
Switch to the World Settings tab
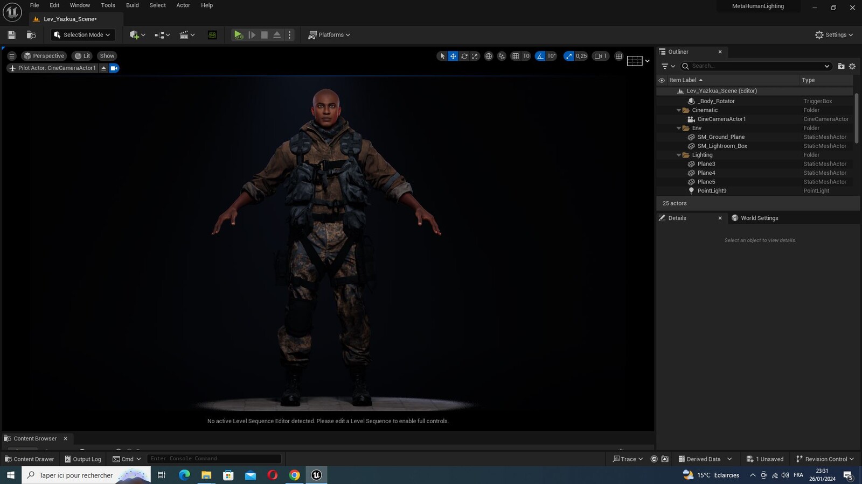(755, 218)
